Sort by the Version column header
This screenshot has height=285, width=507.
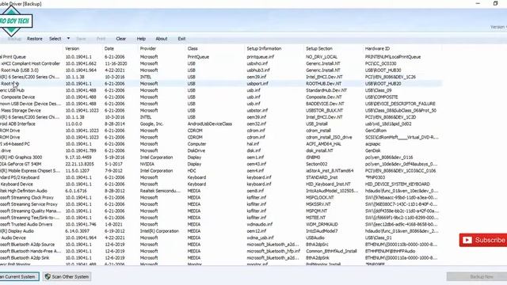[x=72, y=49]
